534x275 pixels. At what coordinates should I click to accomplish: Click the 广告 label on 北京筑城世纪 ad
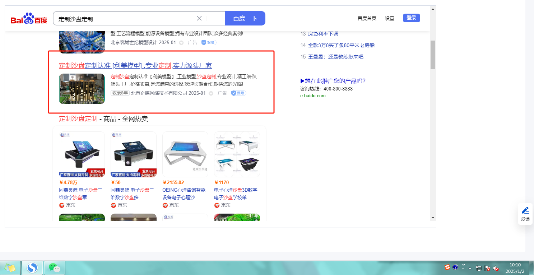[192, 42]
